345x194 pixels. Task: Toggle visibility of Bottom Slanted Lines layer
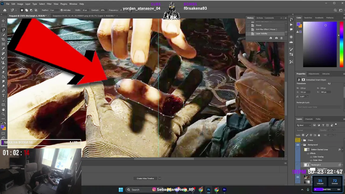tap(298, 150)
